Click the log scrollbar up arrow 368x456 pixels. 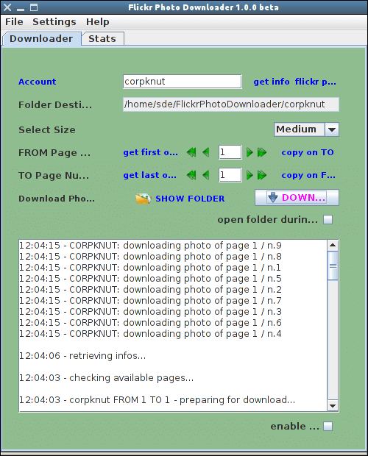click(333, 246)
